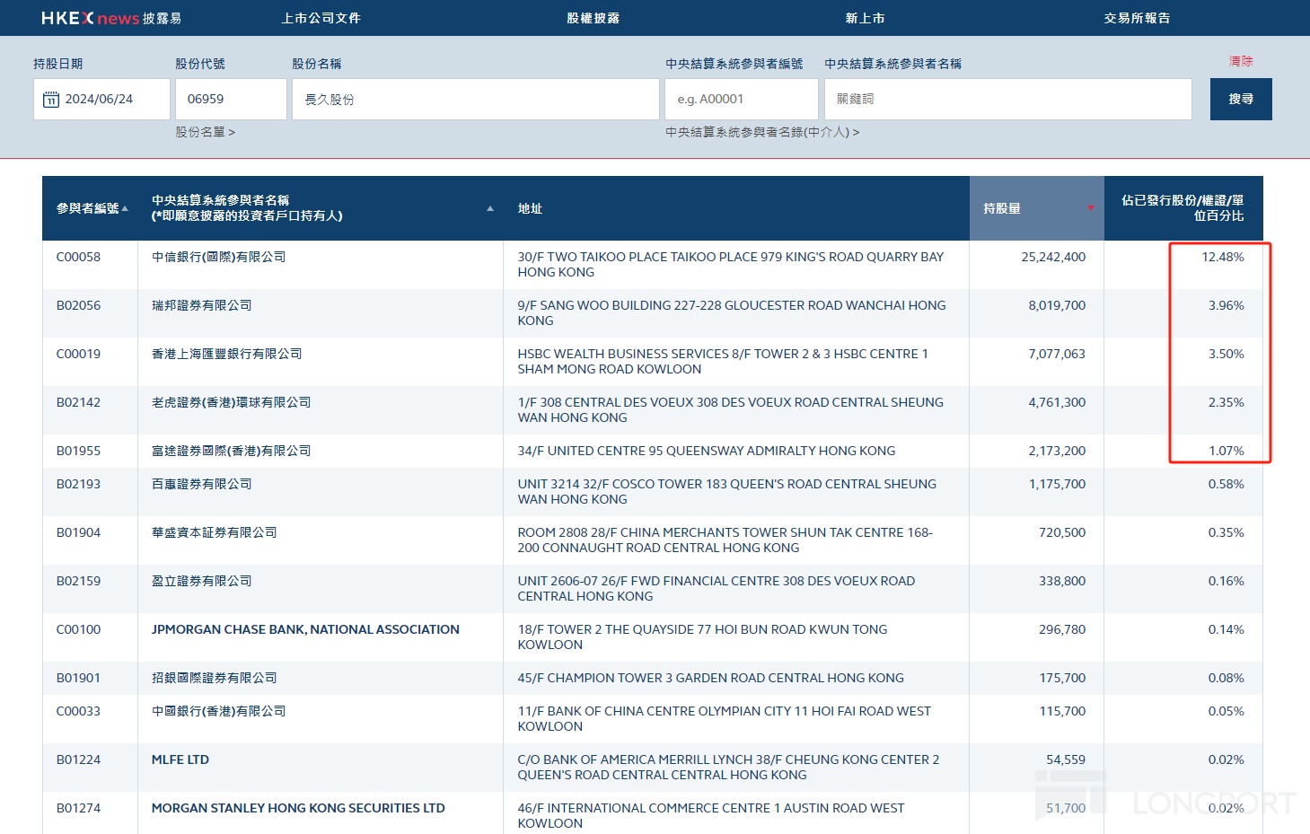This screenshot has width=1310, height=834.
Task: Open the CCASS participant list link
Action: tap(761, 132)
